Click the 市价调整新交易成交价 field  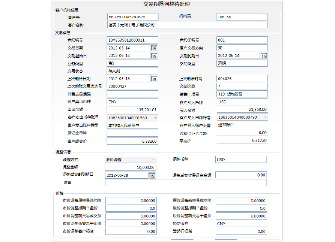(131, 216)
